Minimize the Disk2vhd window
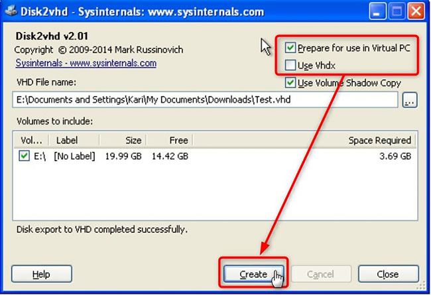431x295 pixels. point(377,12)
